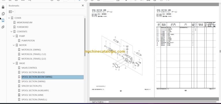This screenshot has height=104, width=221.
Task: Open the page thumbnails panel
Action: click(x=3, y=14)
